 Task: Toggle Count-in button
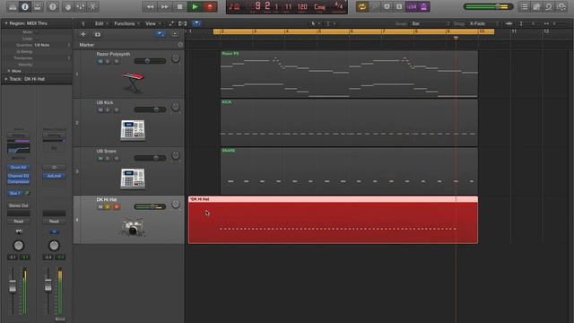[x=413, y=6]
